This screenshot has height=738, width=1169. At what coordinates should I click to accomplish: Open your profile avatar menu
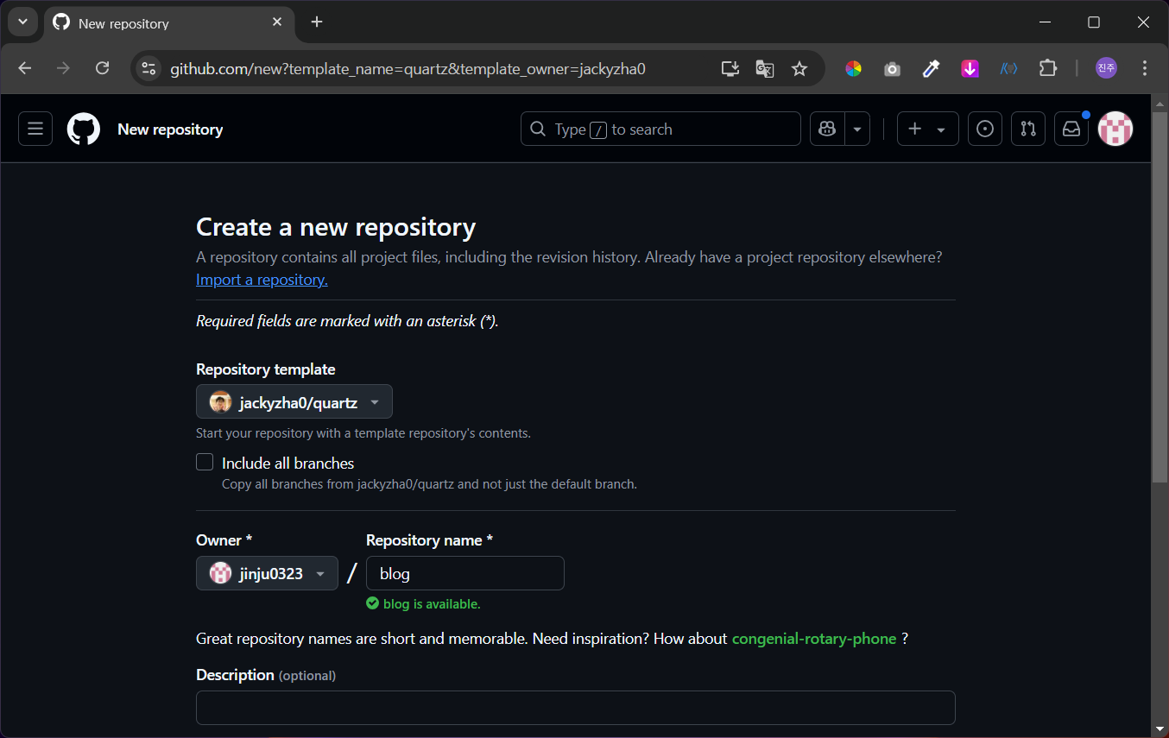tap(1115, 128)
